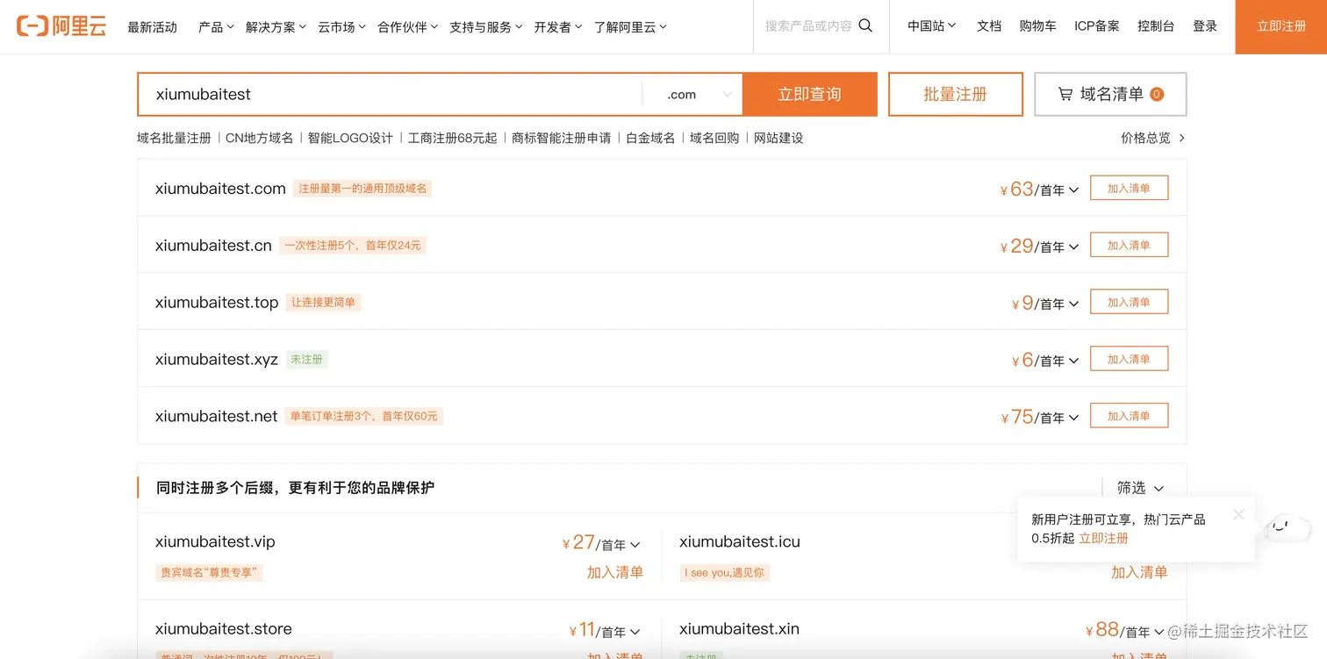Click the 立即查询 button
The width and height of the screenshot is (1327, 659).
click(x=809, y=94)
